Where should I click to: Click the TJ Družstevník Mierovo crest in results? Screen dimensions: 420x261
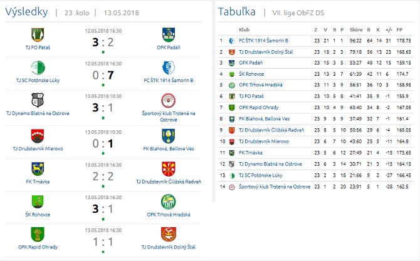(37, 136)
